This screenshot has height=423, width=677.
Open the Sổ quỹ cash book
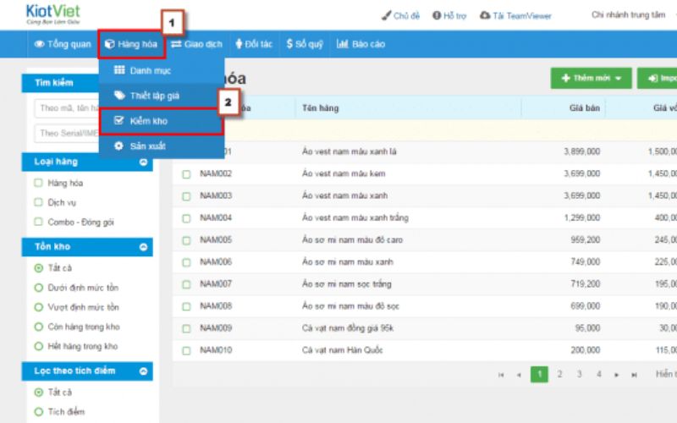click(304, 44)
